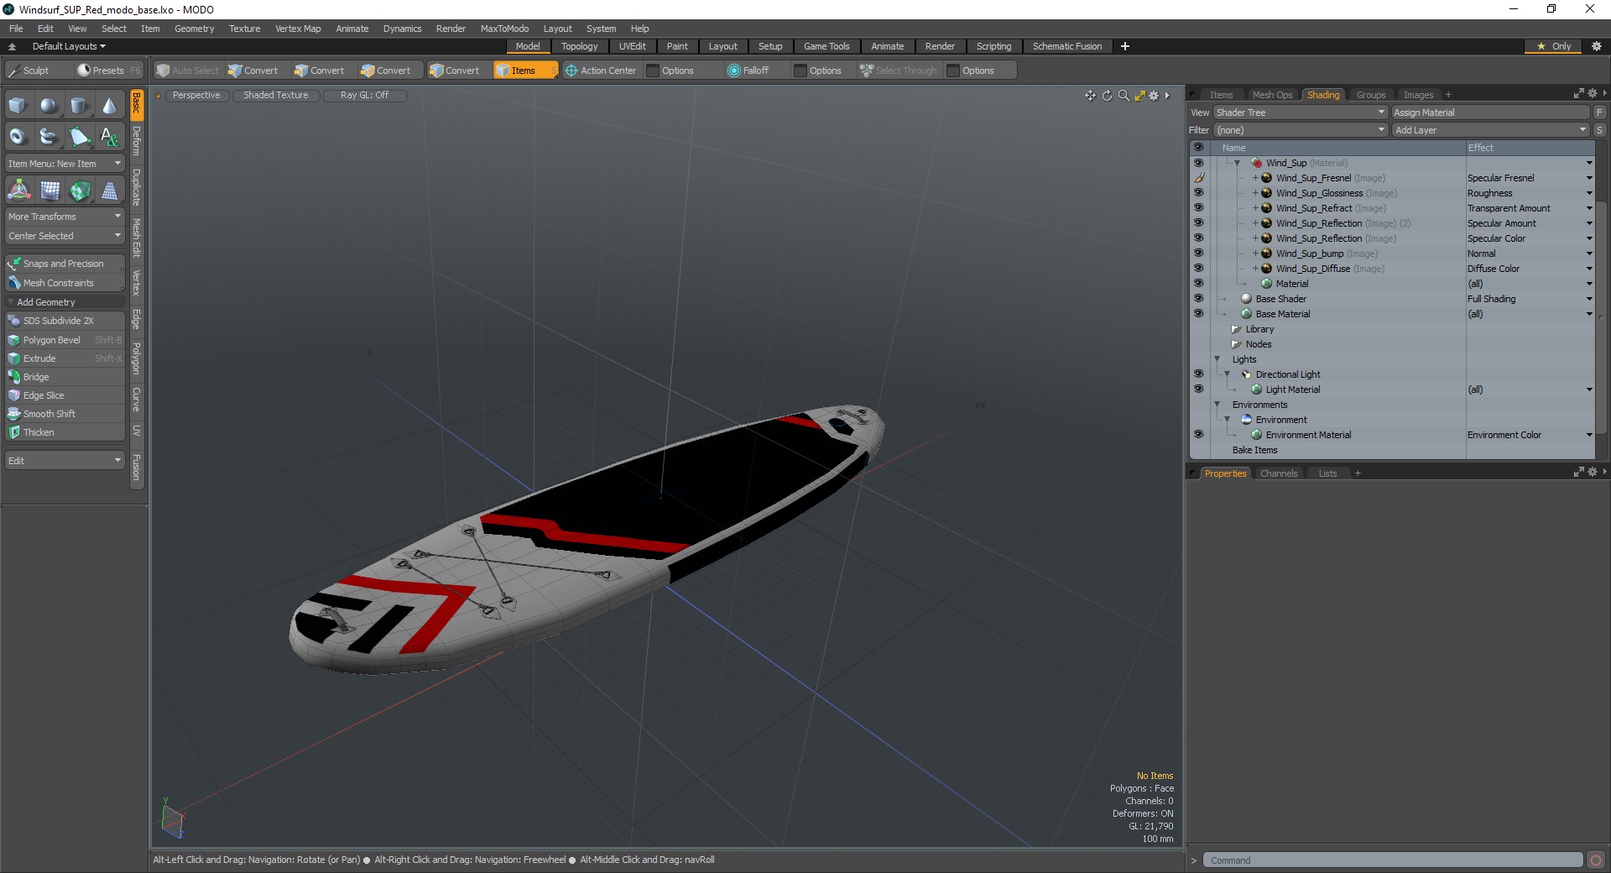
Task: Open the Default Layouts dropdown
Action: coord(69,46)
